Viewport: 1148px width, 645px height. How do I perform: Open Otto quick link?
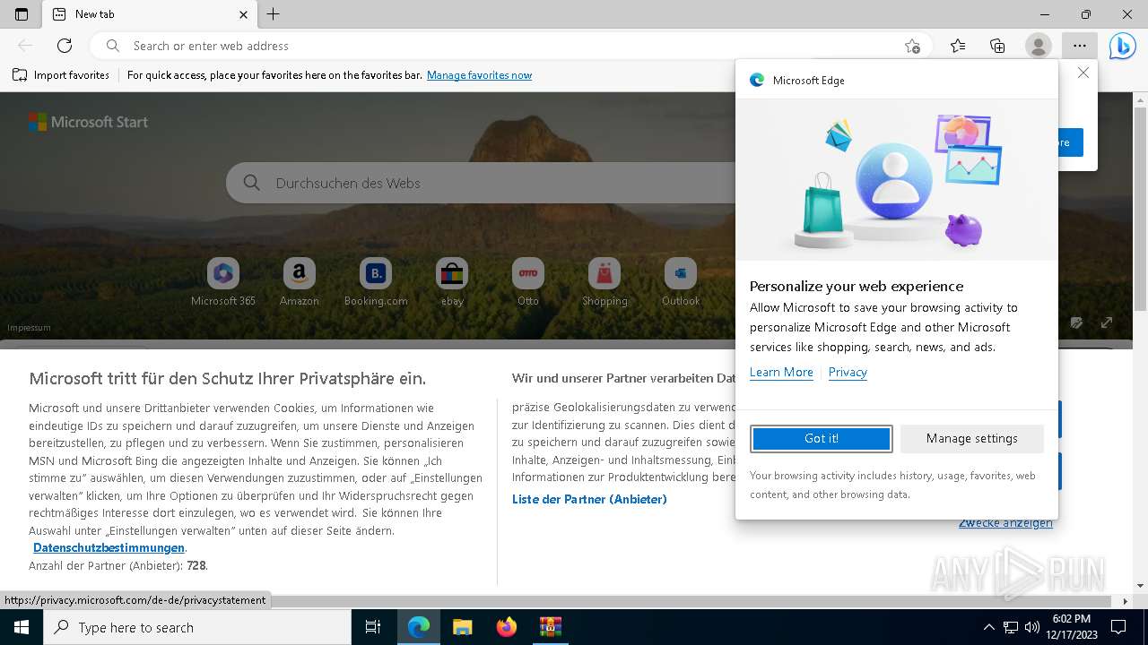(528, 282)
